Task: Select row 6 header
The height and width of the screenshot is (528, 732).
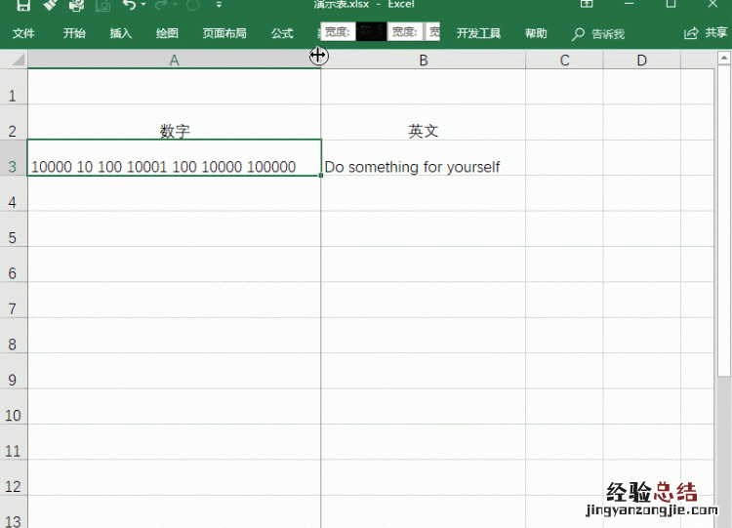Action: 14,264
